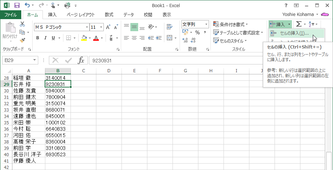Toggle Underline formatting
333x170 pixels.
53,38
